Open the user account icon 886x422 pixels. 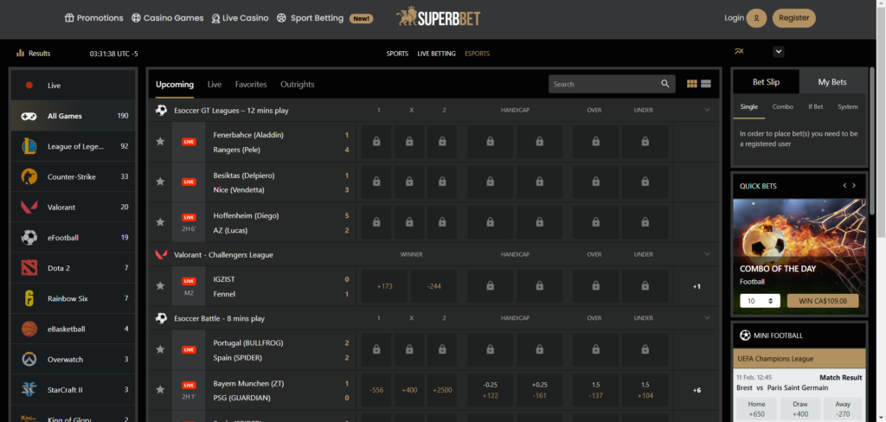756,18
